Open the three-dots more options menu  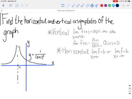(128, 5)
